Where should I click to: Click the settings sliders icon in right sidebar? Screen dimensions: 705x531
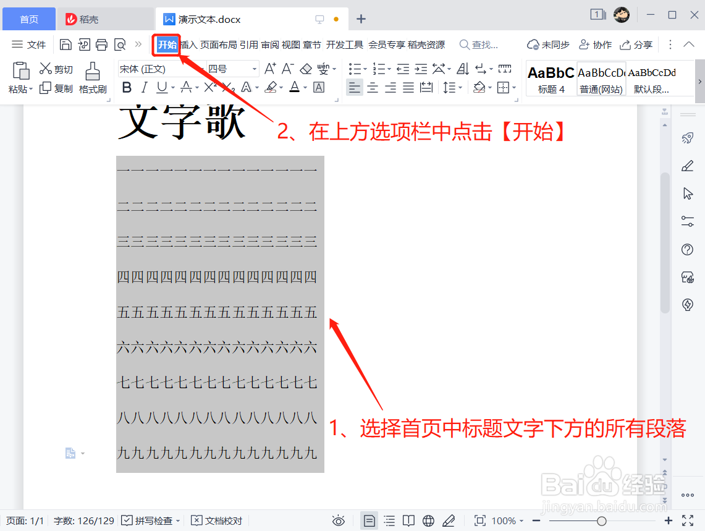(x=688, y=221)
